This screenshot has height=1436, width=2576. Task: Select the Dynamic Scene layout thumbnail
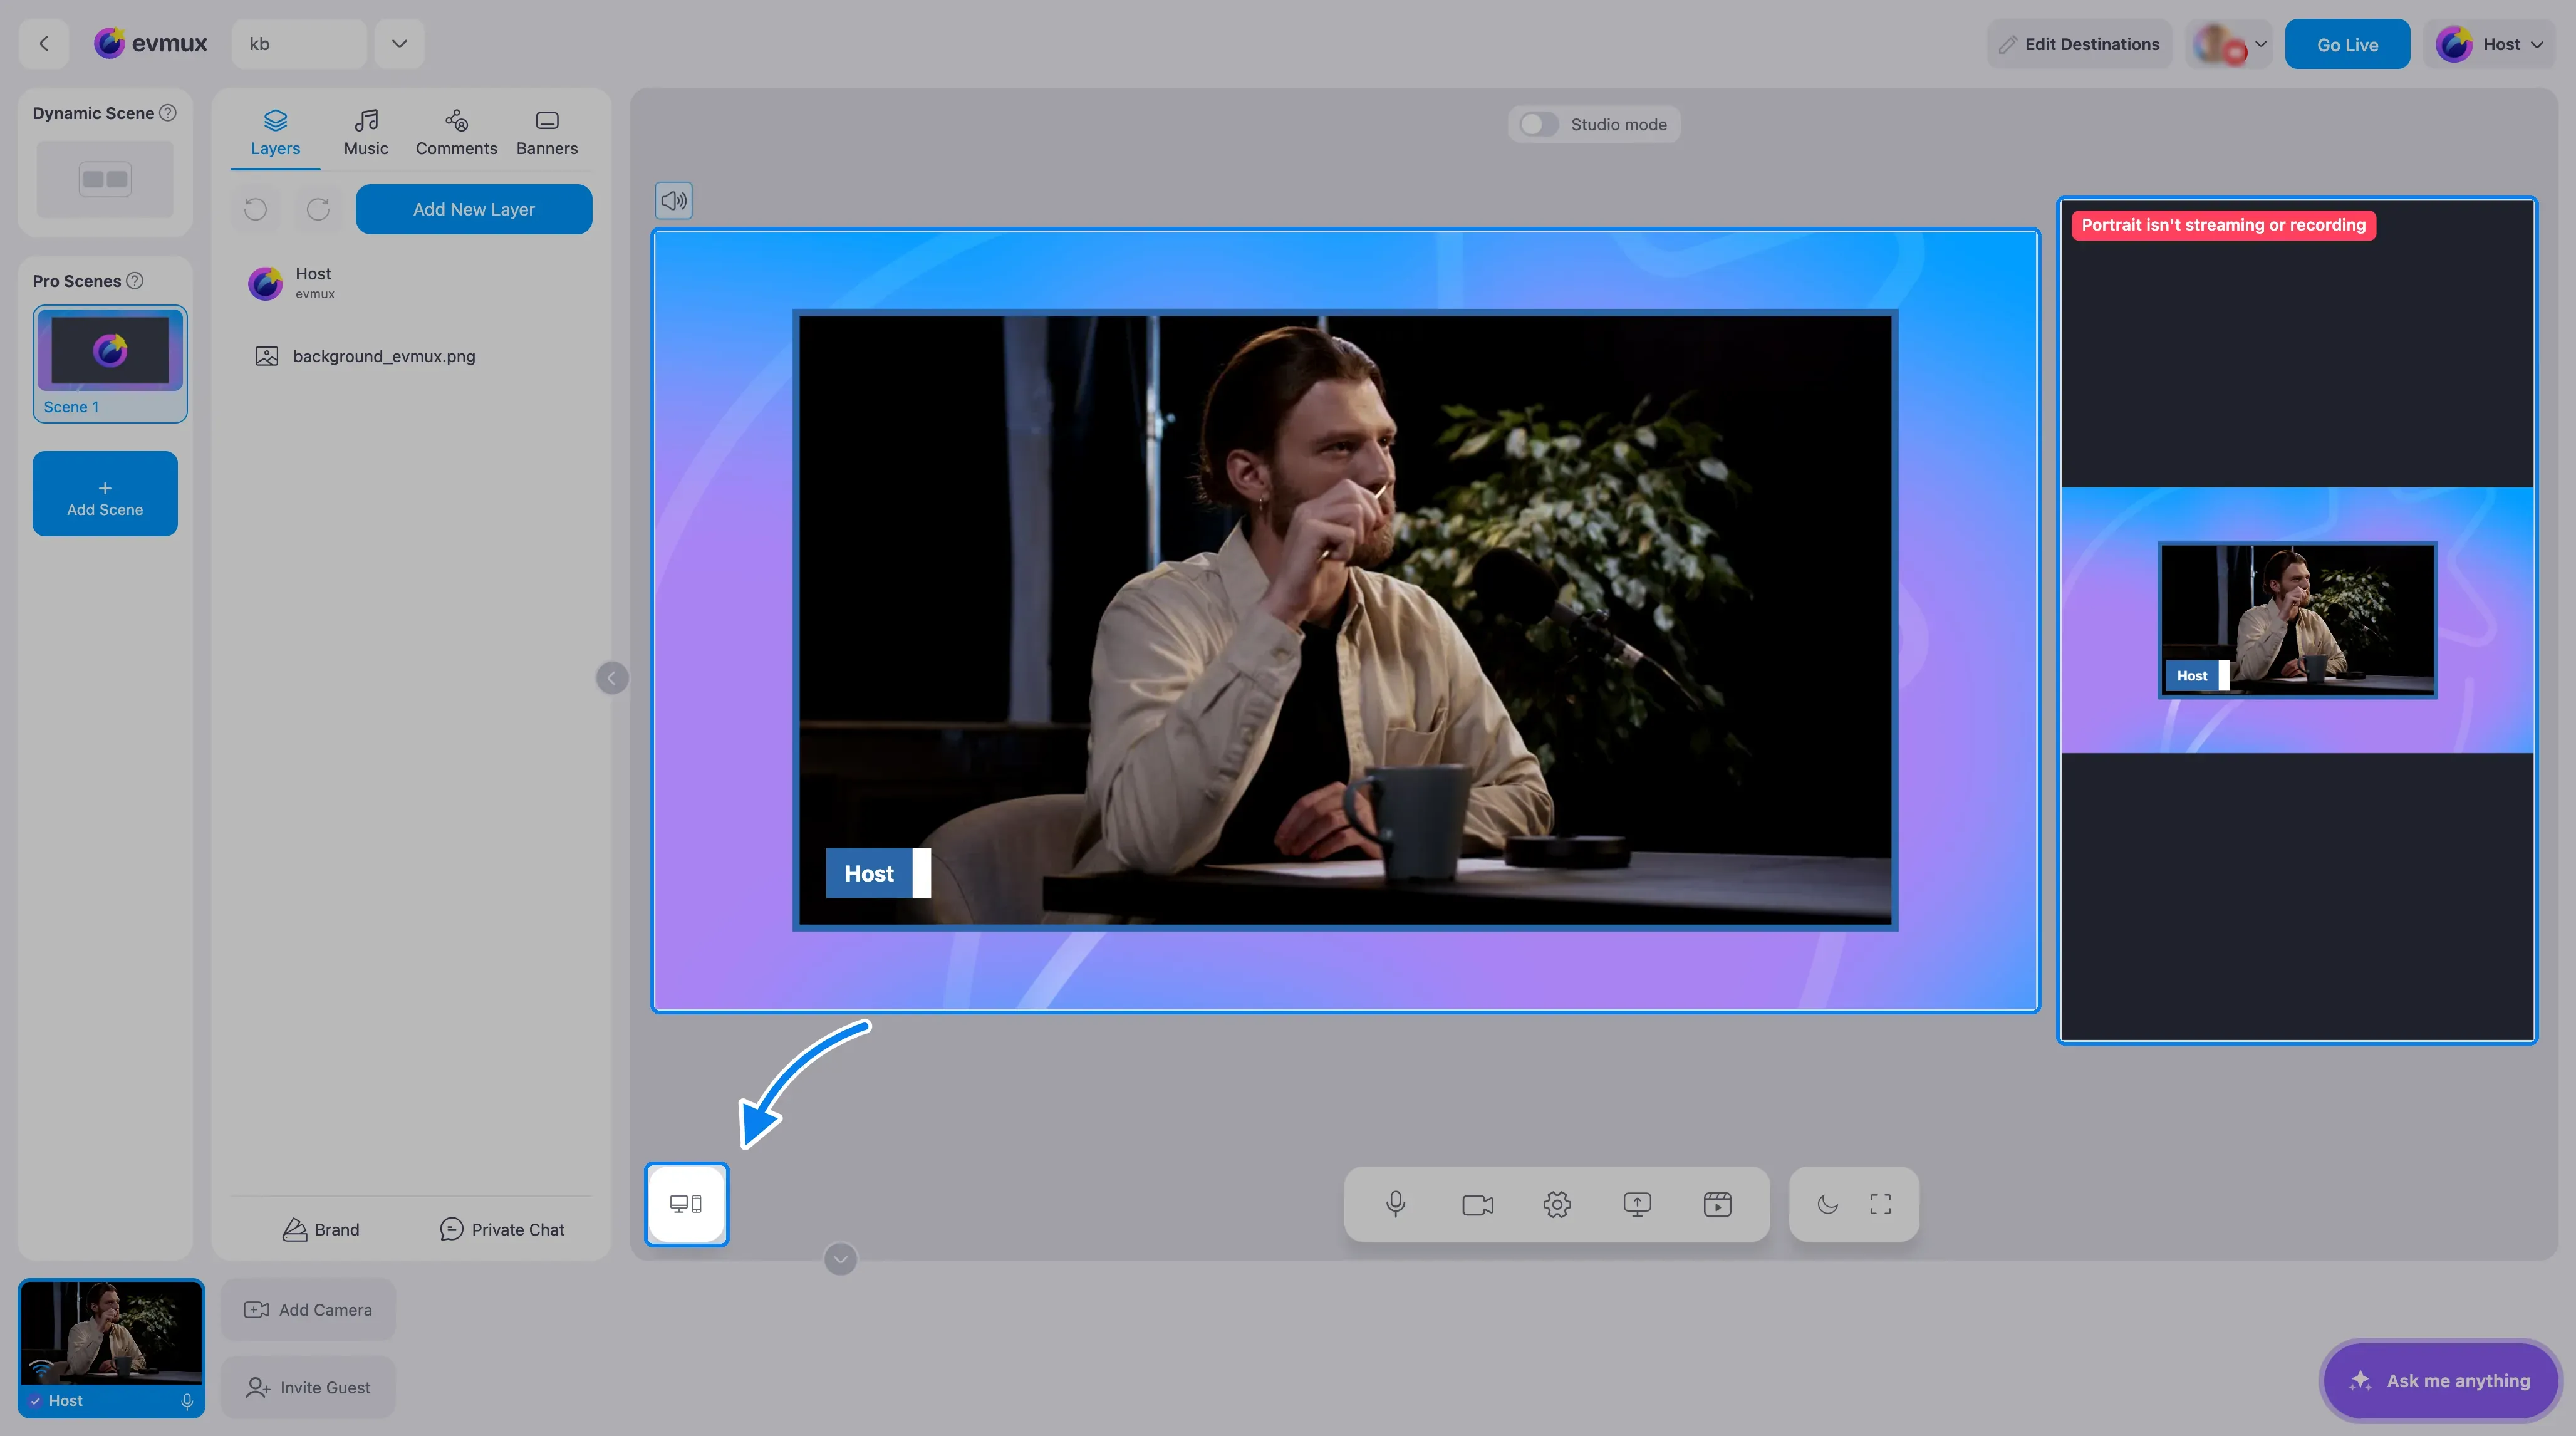(105, 179)
